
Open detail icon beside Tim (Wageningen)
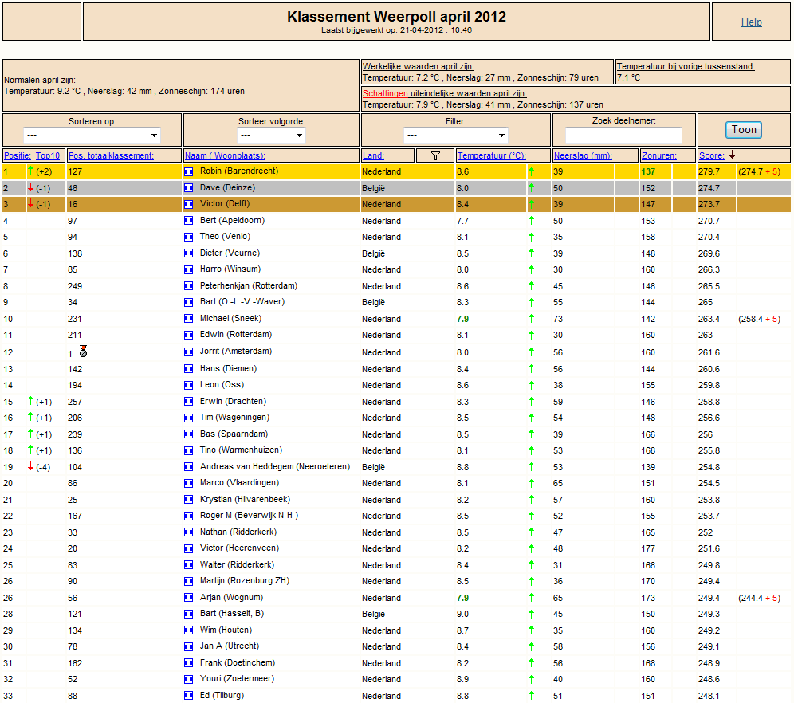[x=188, y=418]
